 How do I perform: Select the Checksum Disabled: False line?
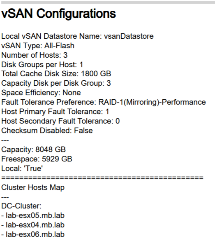(x=47, y=131)
